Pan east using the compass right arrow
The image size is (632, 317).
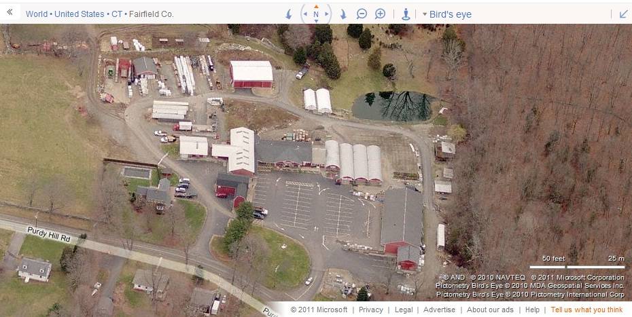point(326,14)
